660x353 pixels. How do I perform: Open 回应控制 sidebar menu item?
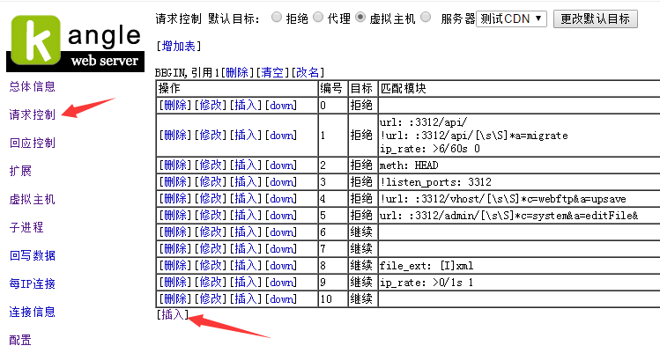tap(32, 143)
